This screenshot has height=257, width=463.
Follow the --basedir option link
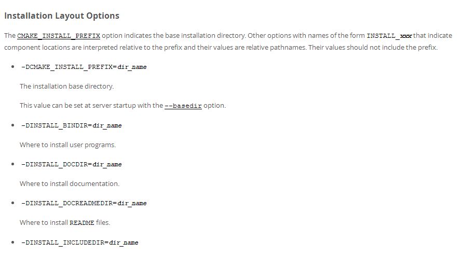183,106
